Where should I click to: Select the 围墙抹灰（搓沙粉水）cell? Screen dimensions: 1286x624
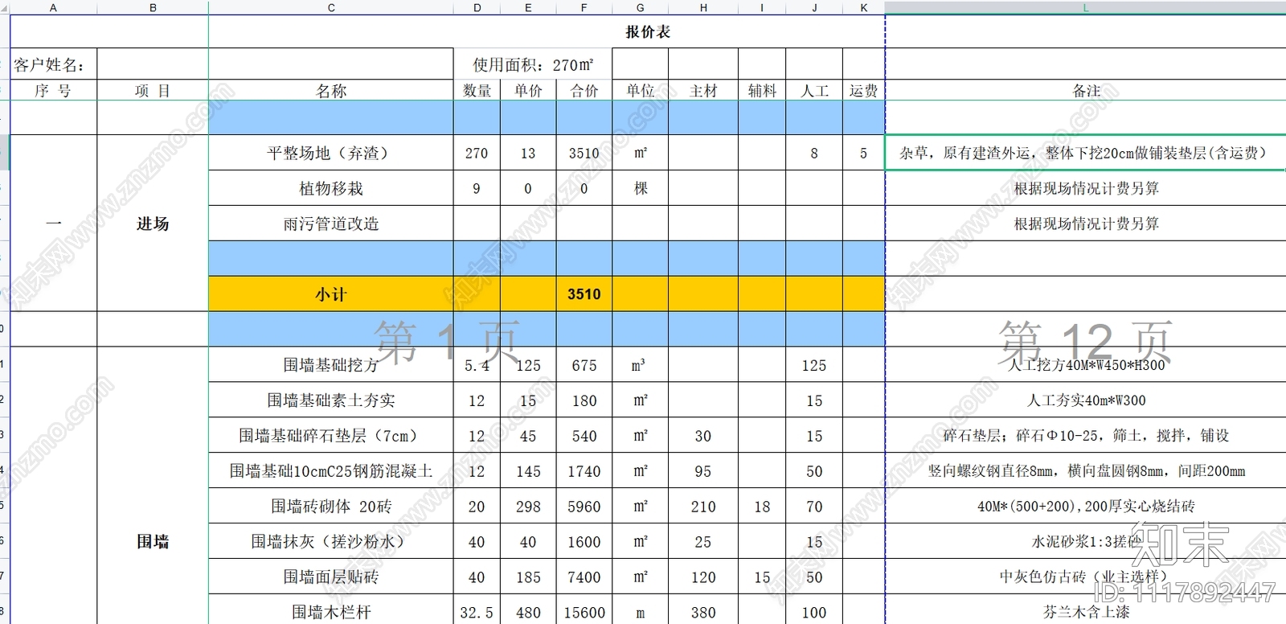(331, 542)
